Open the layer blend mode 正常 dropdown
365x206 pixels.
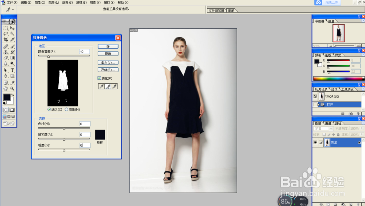323,128
